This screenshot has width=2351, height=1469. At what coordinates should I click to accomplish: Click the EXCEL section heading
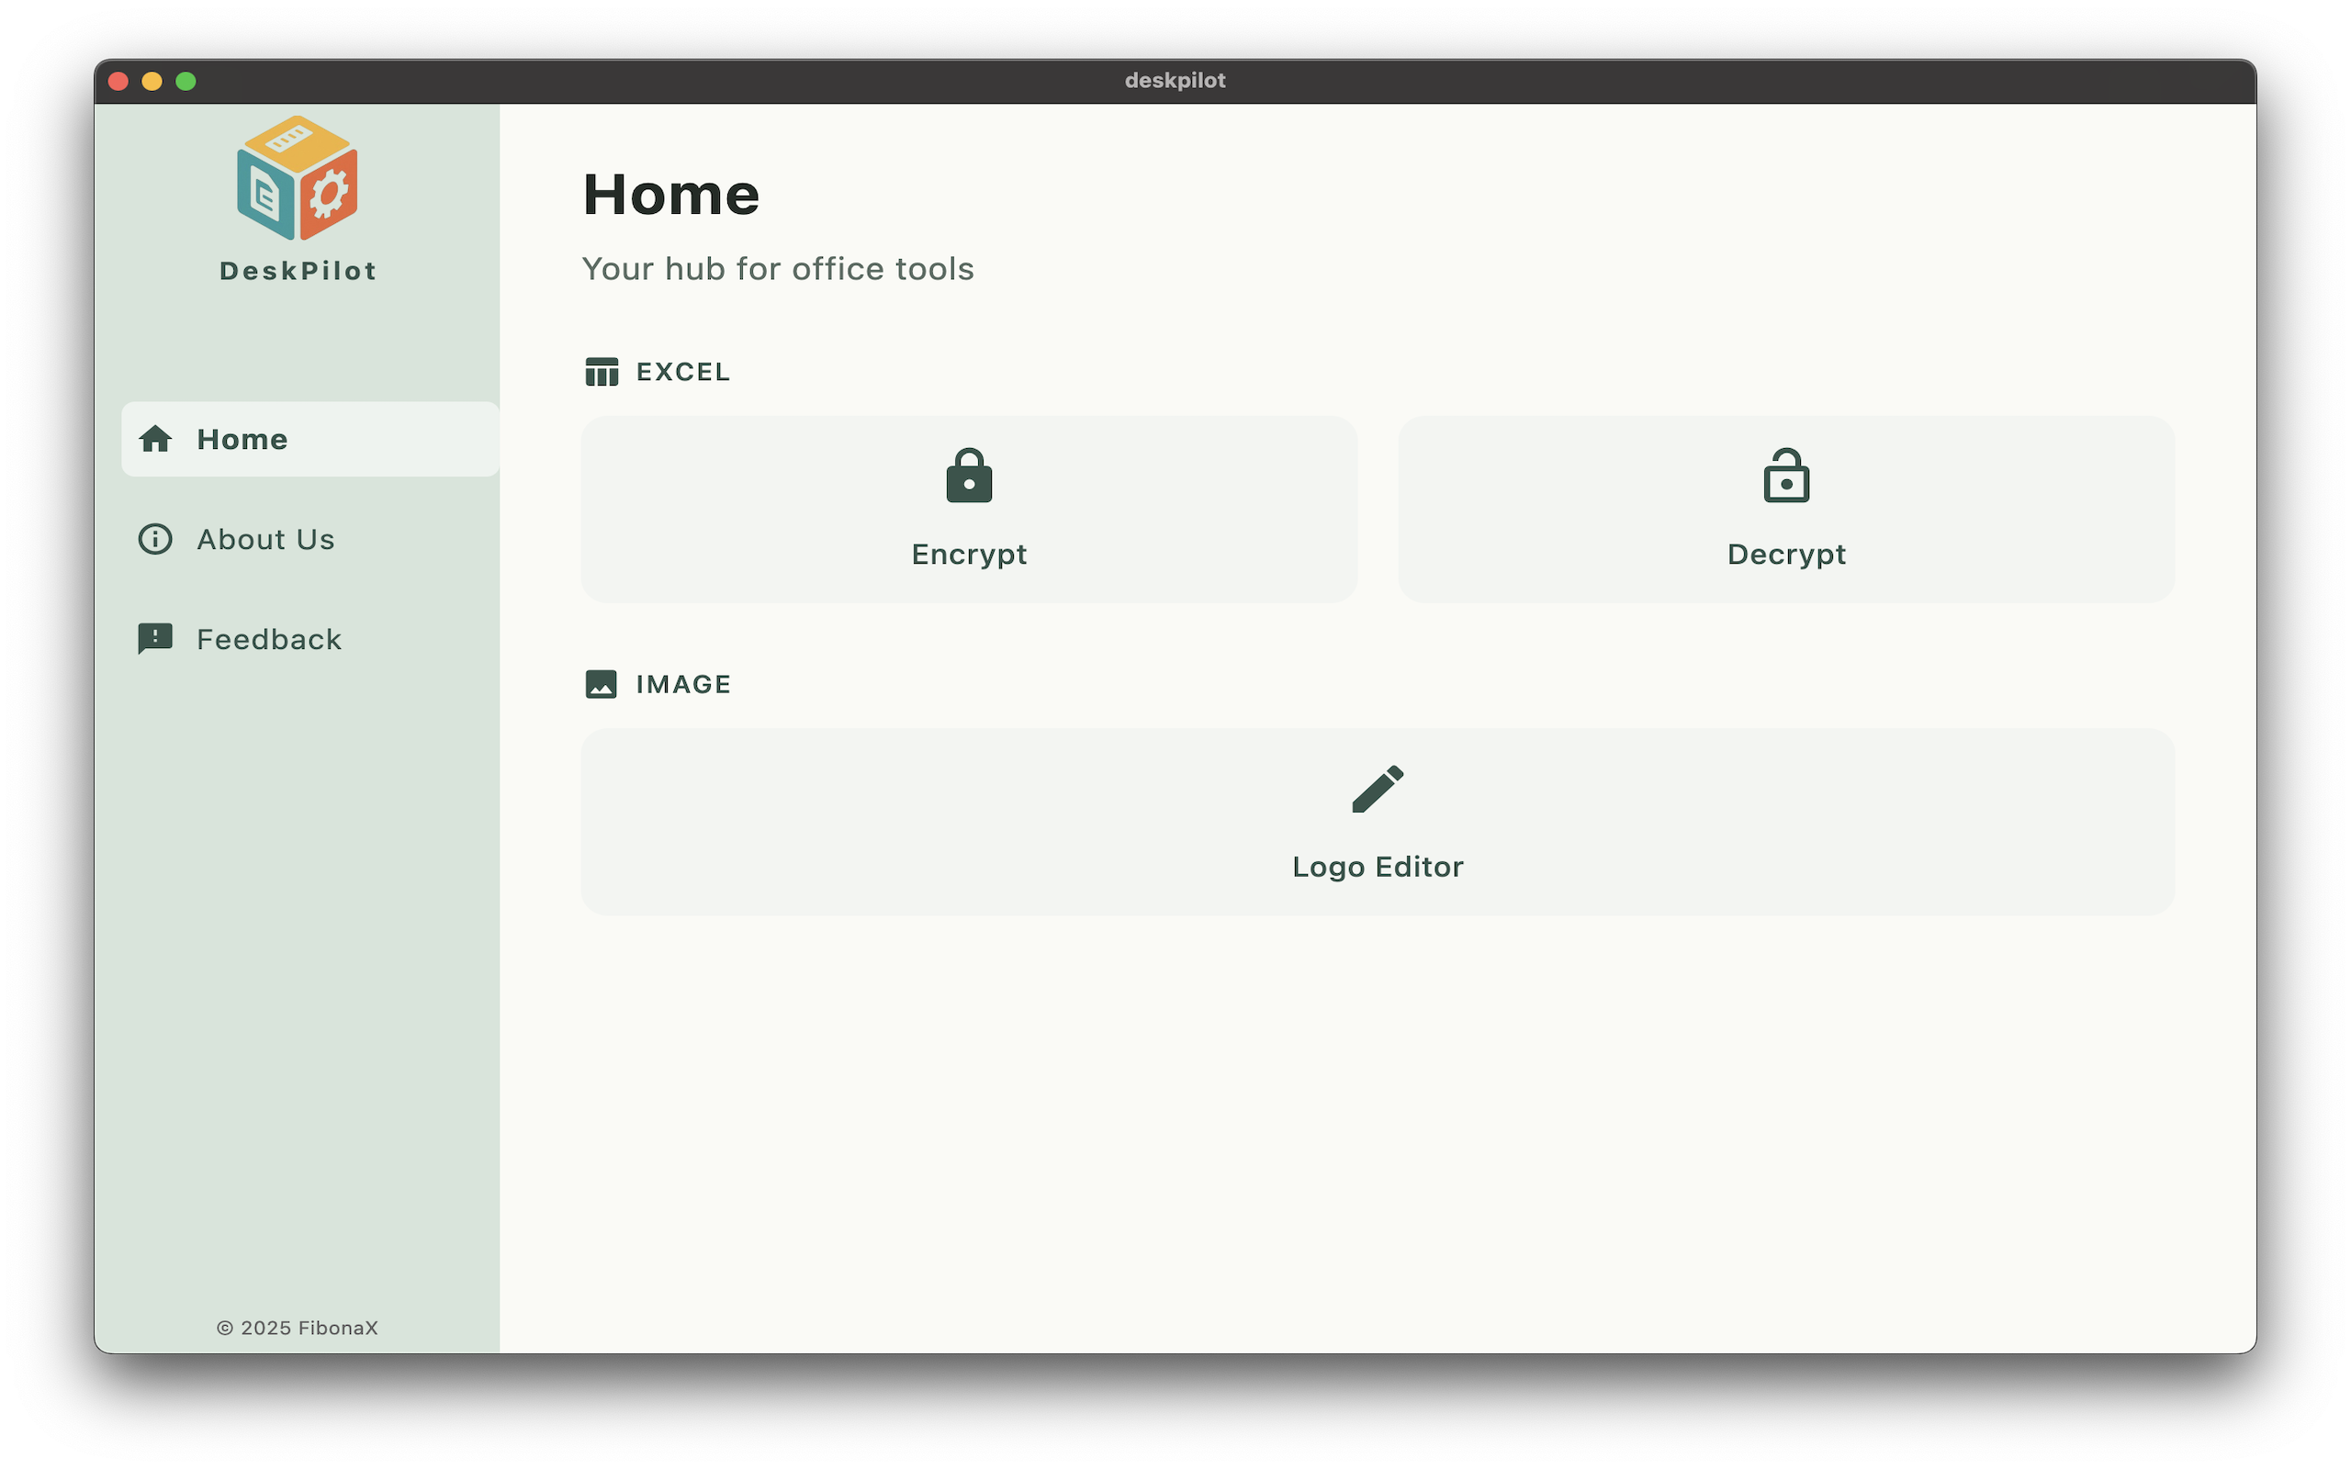[x=683, y=371]
